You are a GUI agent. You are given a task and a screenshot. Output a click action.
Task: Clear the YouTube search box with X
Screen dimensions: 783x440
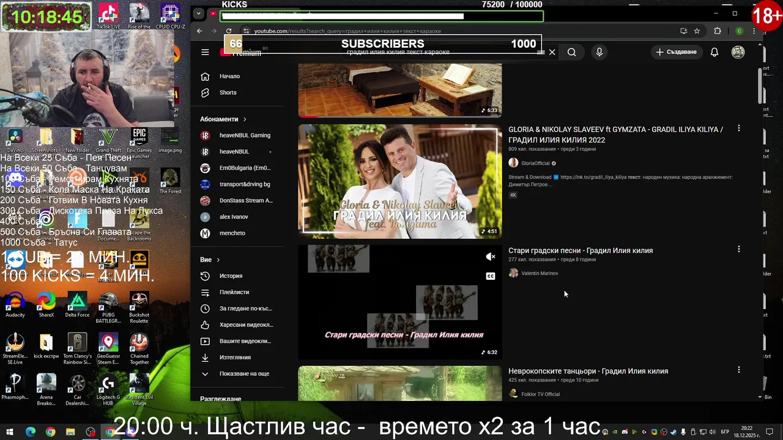point(552,52)
